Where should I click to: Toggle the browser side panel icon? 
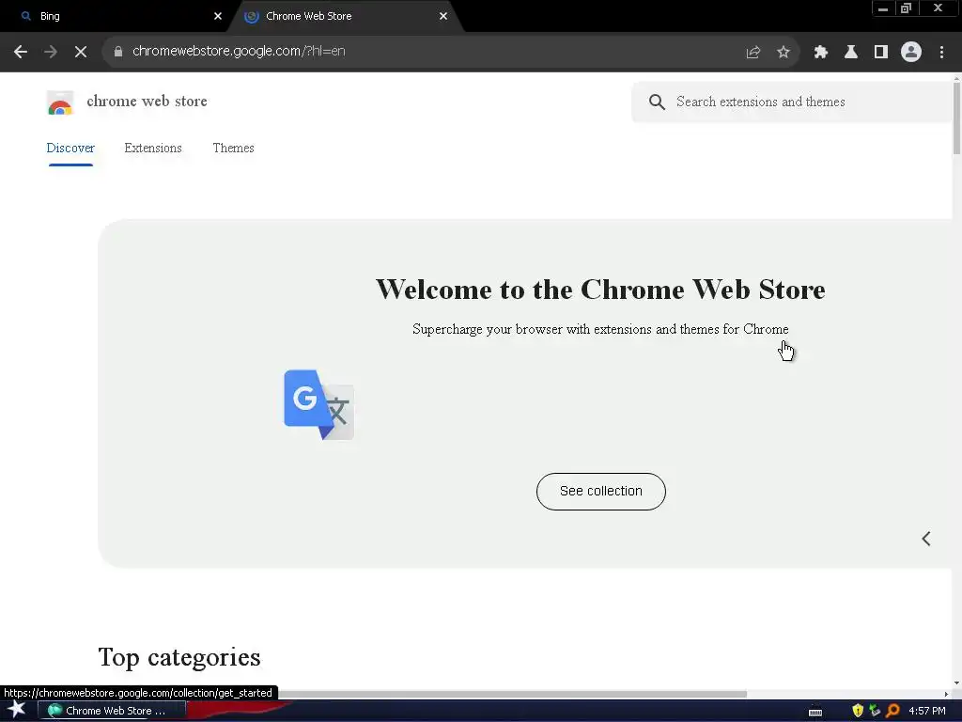point(881,53)
